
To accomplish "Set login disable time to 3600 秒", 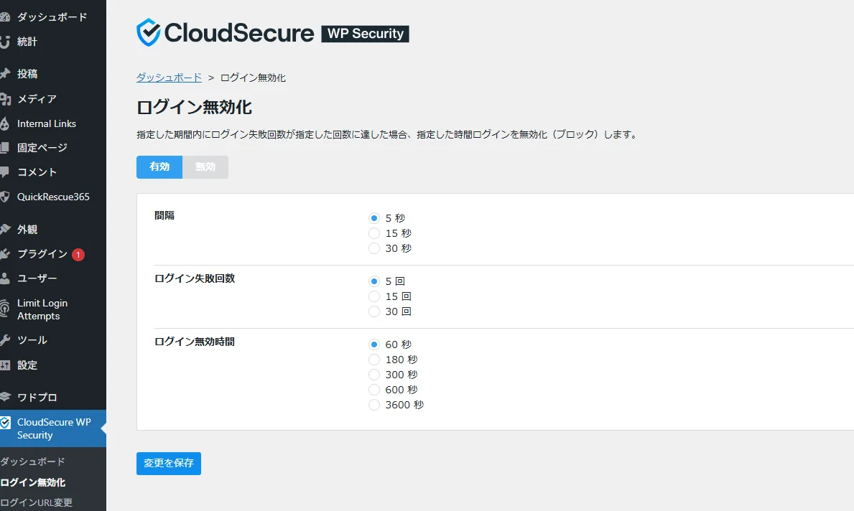I will (x=373, y=405).
